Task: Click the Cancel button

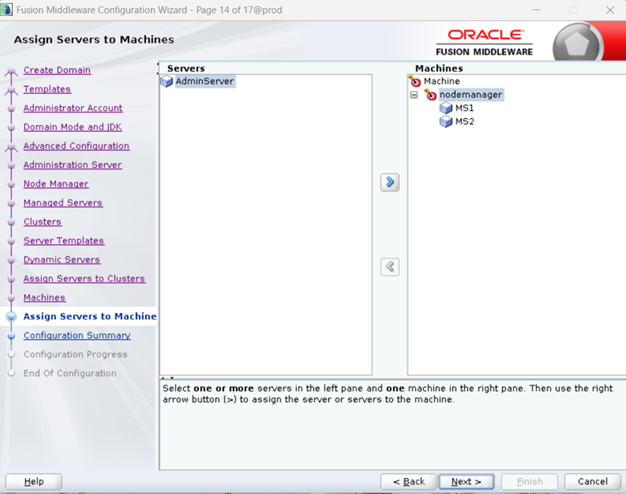Action: [592, 482]
